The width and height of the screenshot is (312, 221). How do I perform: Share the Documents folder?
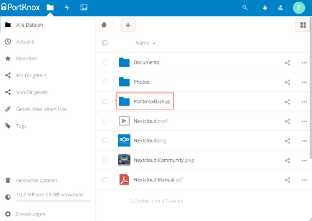point(287,63)
